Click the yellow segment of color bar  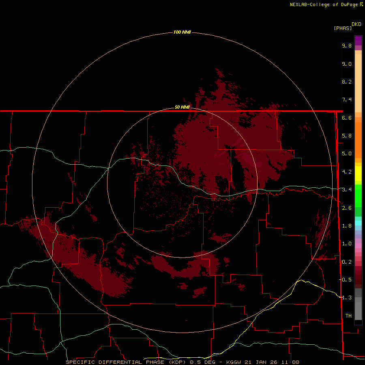tap(358, 174)
